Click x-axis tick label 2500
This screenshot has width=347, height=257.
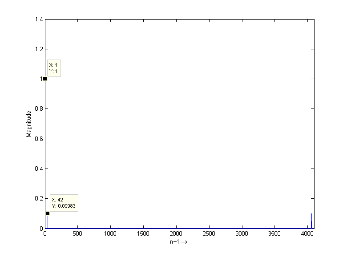pos(209,233)
